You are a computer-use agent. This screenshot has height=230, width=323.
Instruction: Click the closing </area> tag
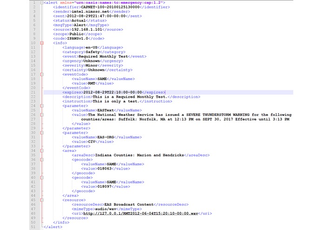pyautogui.click(x=71, y=196)
